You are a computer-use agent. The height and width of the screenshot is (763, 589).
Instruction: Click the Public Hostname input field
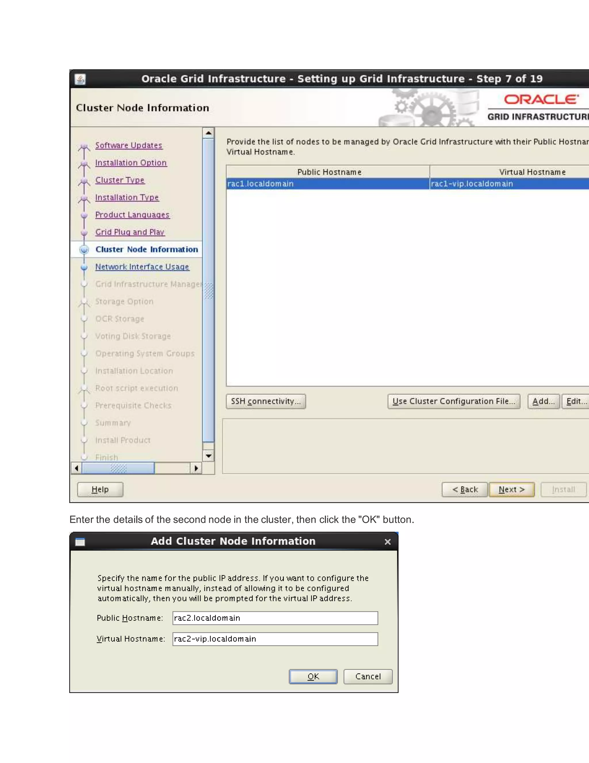coord(275,618)
